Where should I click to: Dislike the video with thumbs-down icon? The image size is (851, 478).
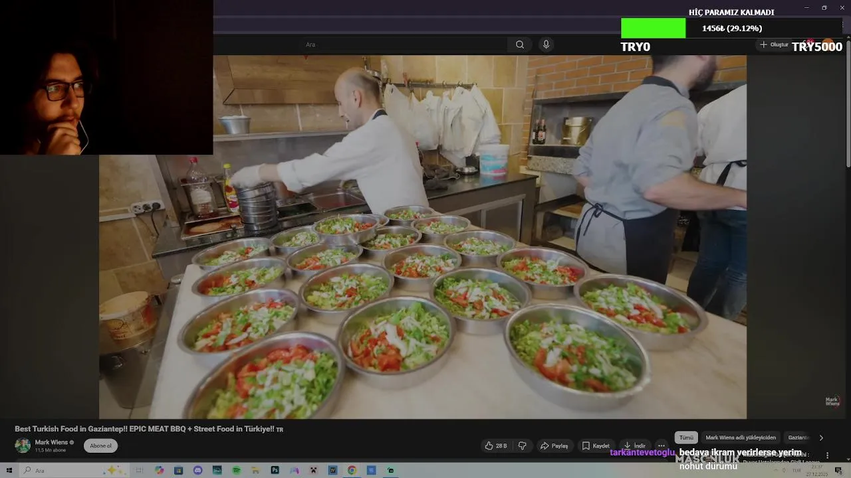(522, 445)
